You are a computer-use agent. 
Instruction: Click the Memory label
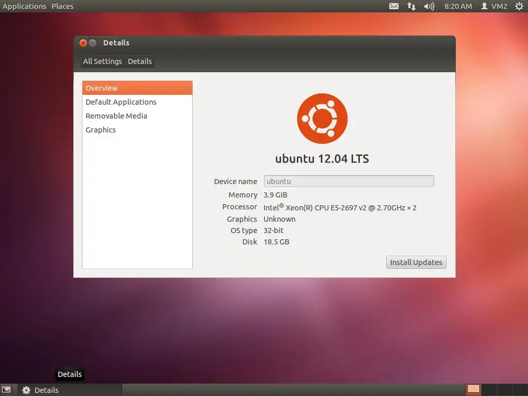[x=243, y=195]
